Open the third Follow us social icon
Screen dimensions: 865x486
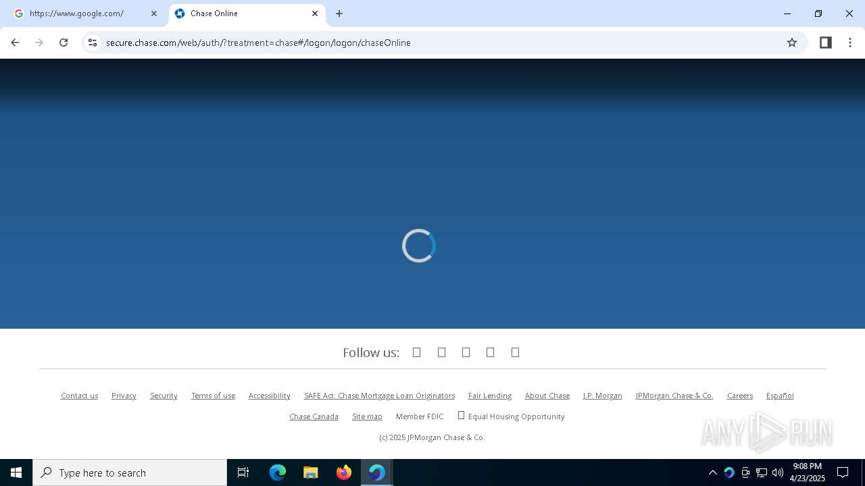466,352
